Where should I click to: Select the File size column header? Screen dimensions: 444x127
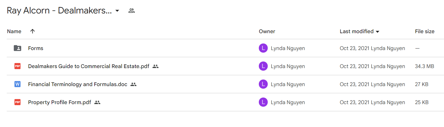coord(425,31)
